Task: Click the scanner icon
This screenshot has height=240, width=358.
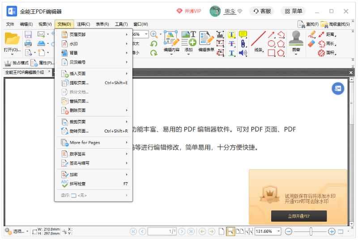Action: click(x=41, y=43)
